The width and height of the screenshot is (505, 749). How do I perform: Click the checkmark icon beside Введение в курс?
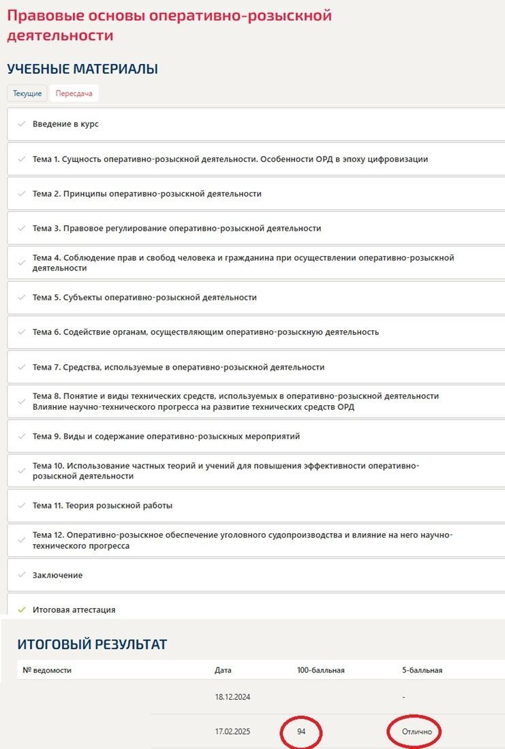click(22, 124)
